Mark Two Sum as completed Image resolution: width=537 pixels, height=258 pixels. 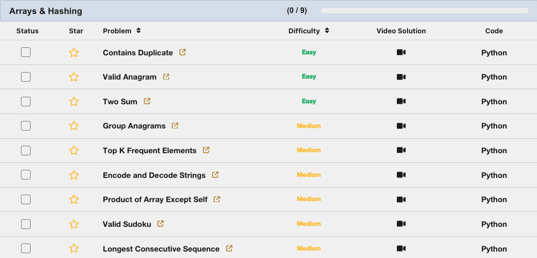pos(26,101)
